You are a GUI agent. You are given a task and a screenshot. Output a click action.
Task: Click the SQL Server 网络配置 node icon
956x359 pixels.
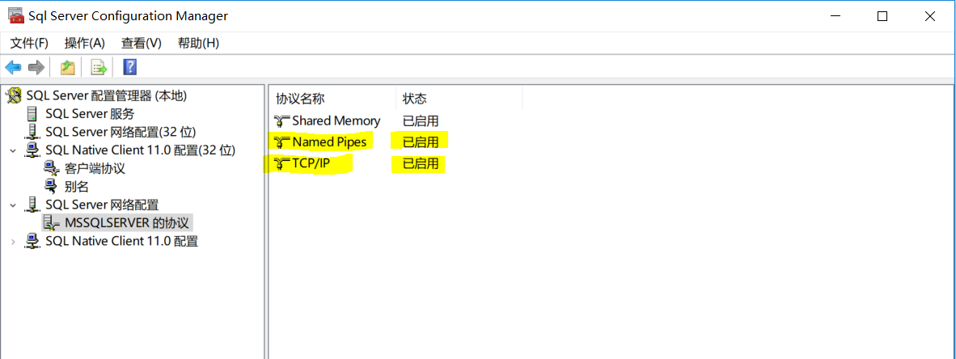pyautogui.click(x=32, y=205)
